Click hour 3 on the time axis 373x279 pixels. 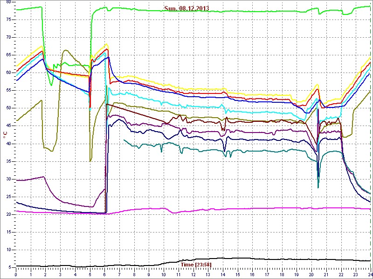[61, 274]
